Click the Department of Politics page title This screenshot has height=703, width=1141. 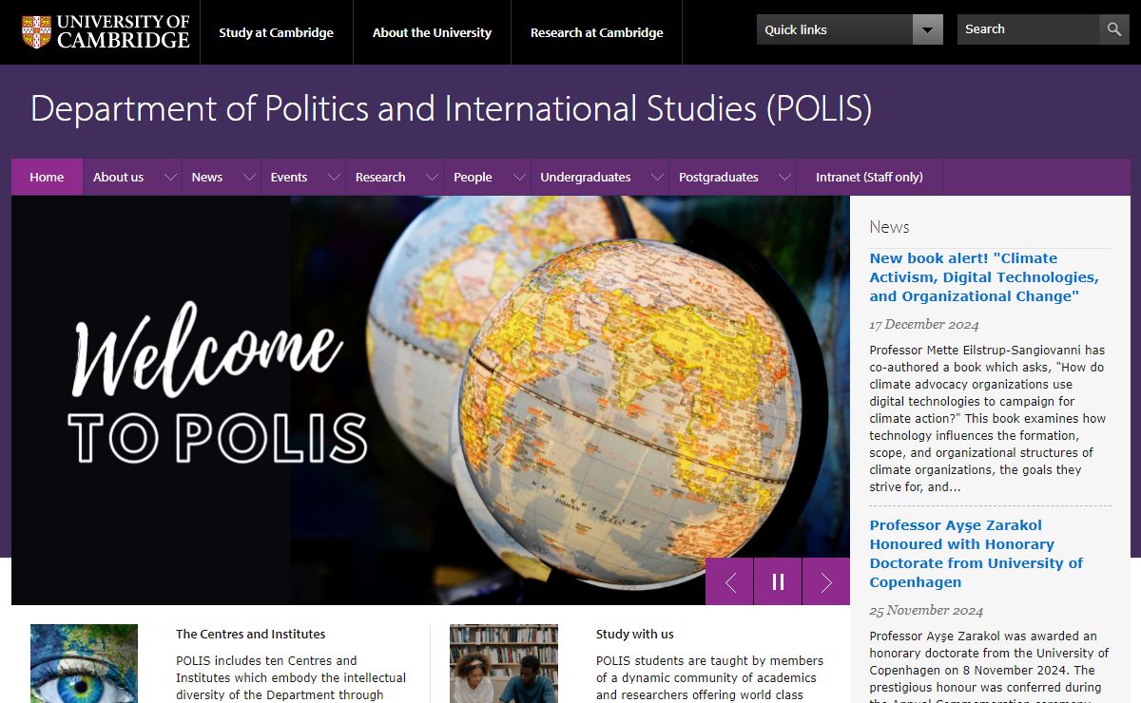pyautogui.click(x=451, y=109)
